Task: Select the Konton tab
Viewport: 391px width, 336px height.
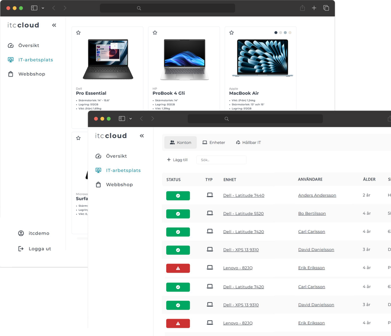Action: click(x=180, y=142)
